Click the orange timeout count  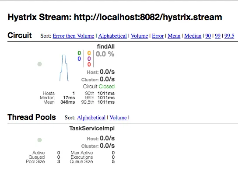coord(89,53)
